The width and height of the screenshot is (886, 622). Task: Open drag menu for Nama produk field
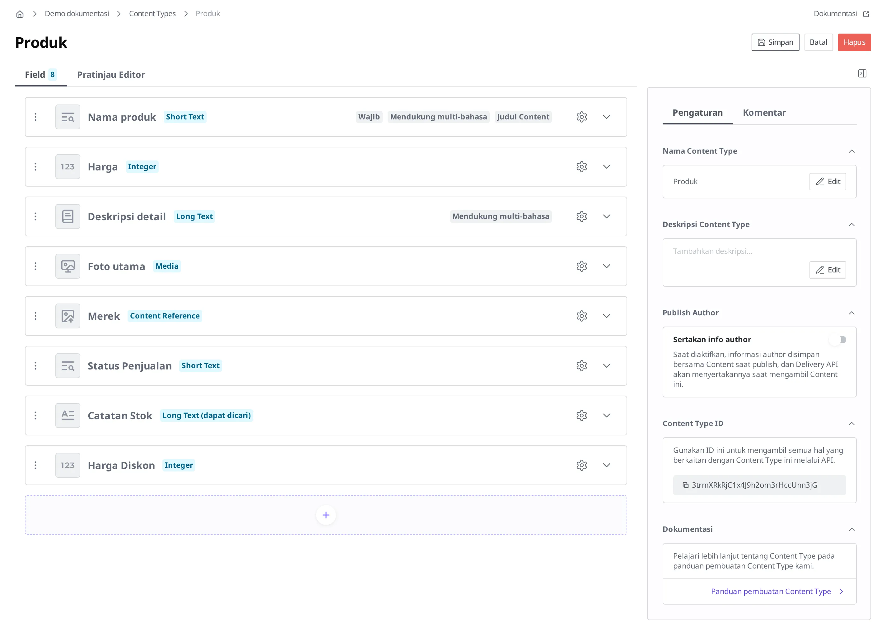(35, 117)
